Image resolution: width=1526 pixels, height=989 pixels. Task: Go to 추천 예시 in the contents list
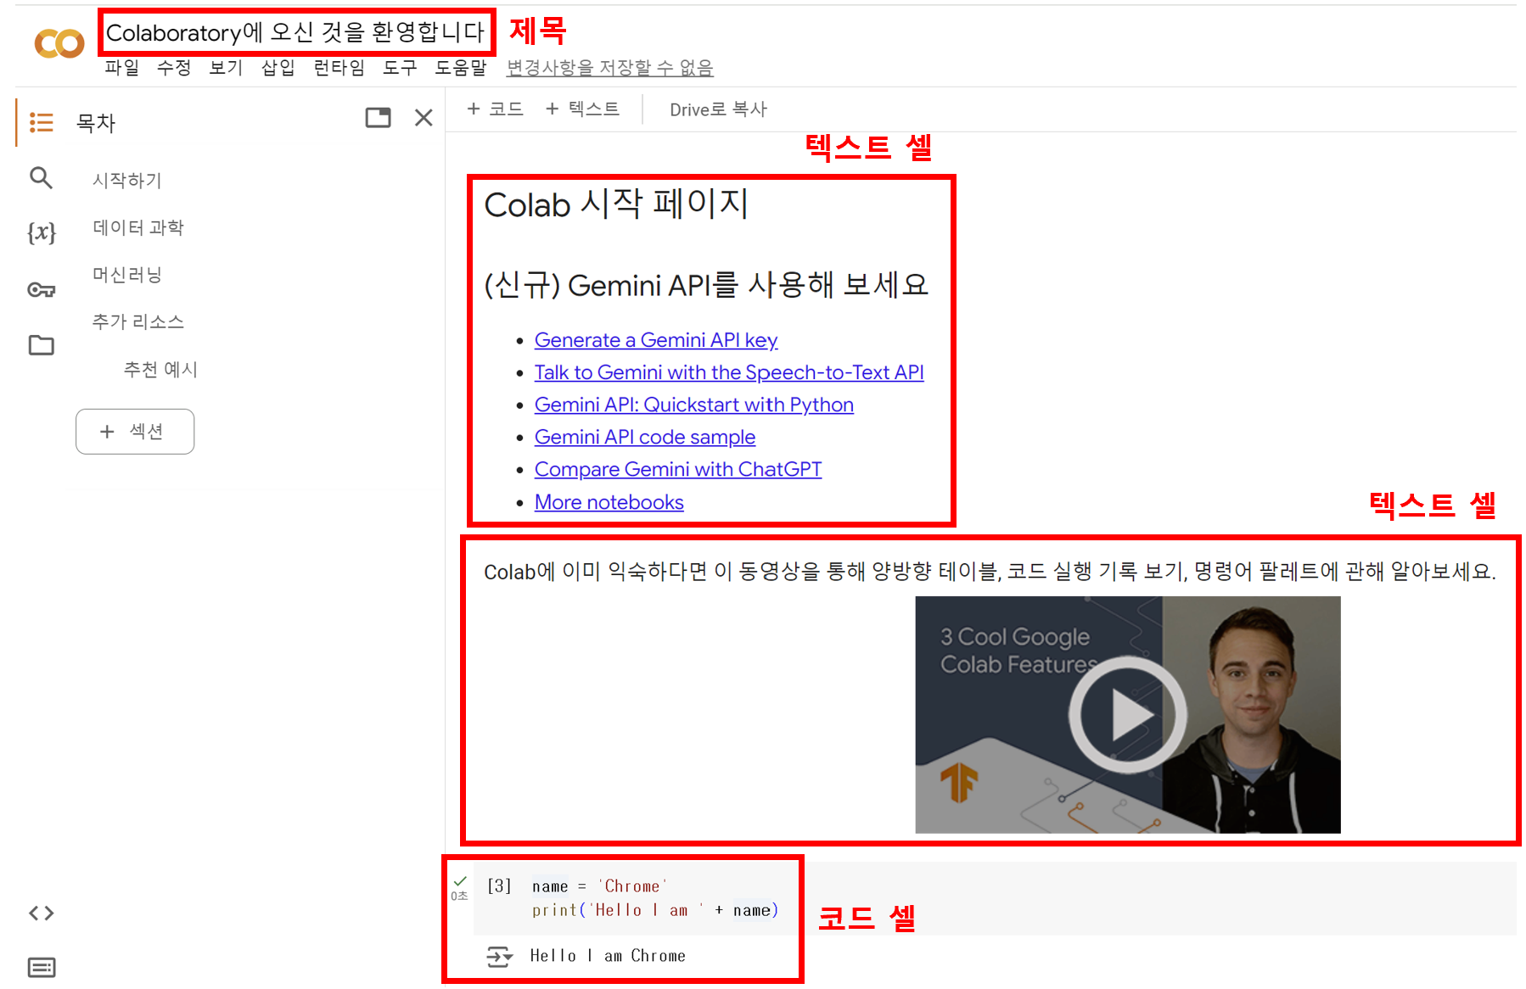click(x=160, y=370)
